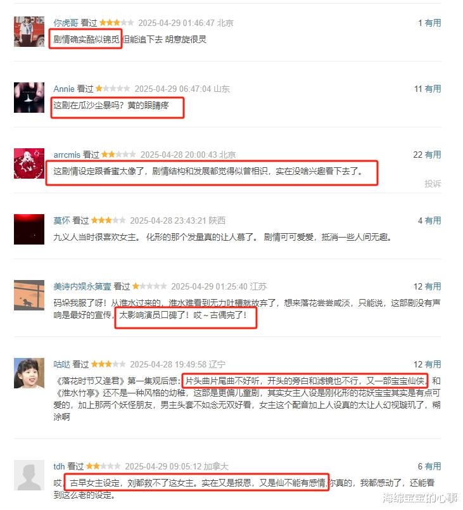
Task: Mark 莫怀's review as 有用
Action: [433, 220]
